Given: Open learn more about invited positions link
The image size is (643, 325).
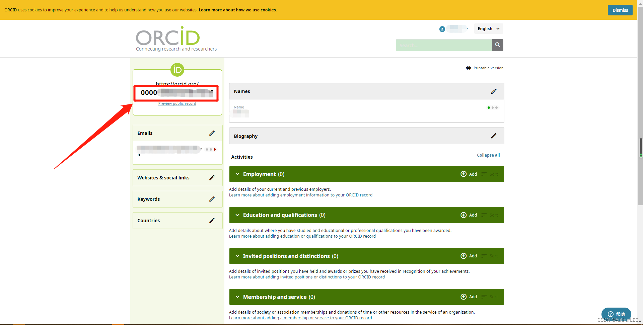Looking at the screenshot, I should pyautogui.click(x=307, y=277).
